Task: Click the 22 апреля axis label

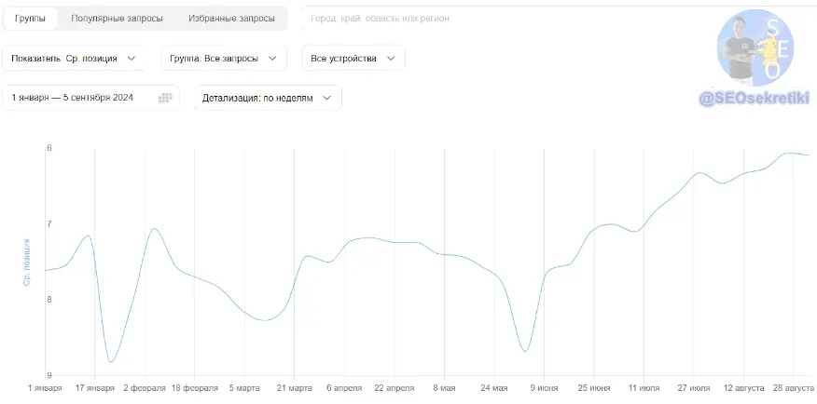Action: click(x=394, y=388)
